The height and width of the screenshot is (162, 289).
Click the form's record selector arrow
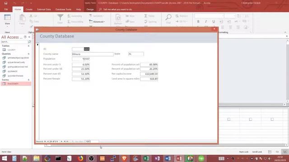pos(37,45)
